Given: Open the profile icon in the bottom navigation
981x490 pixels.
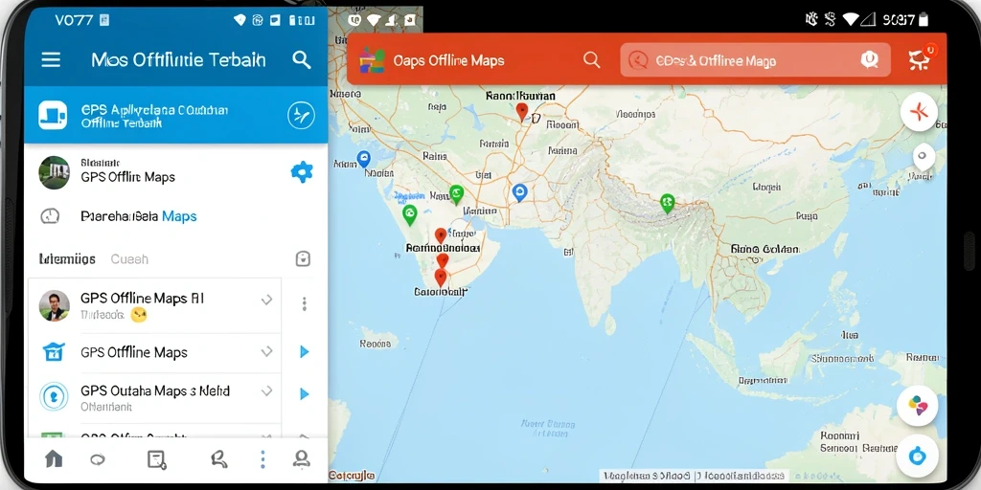Looking at the screenshot, I should (x=302, y=459).
